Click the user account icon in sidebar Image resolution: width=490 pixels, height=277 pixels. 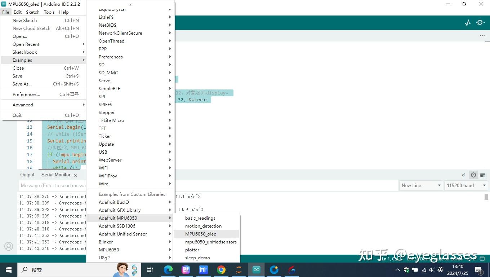(x=9, y=246)
